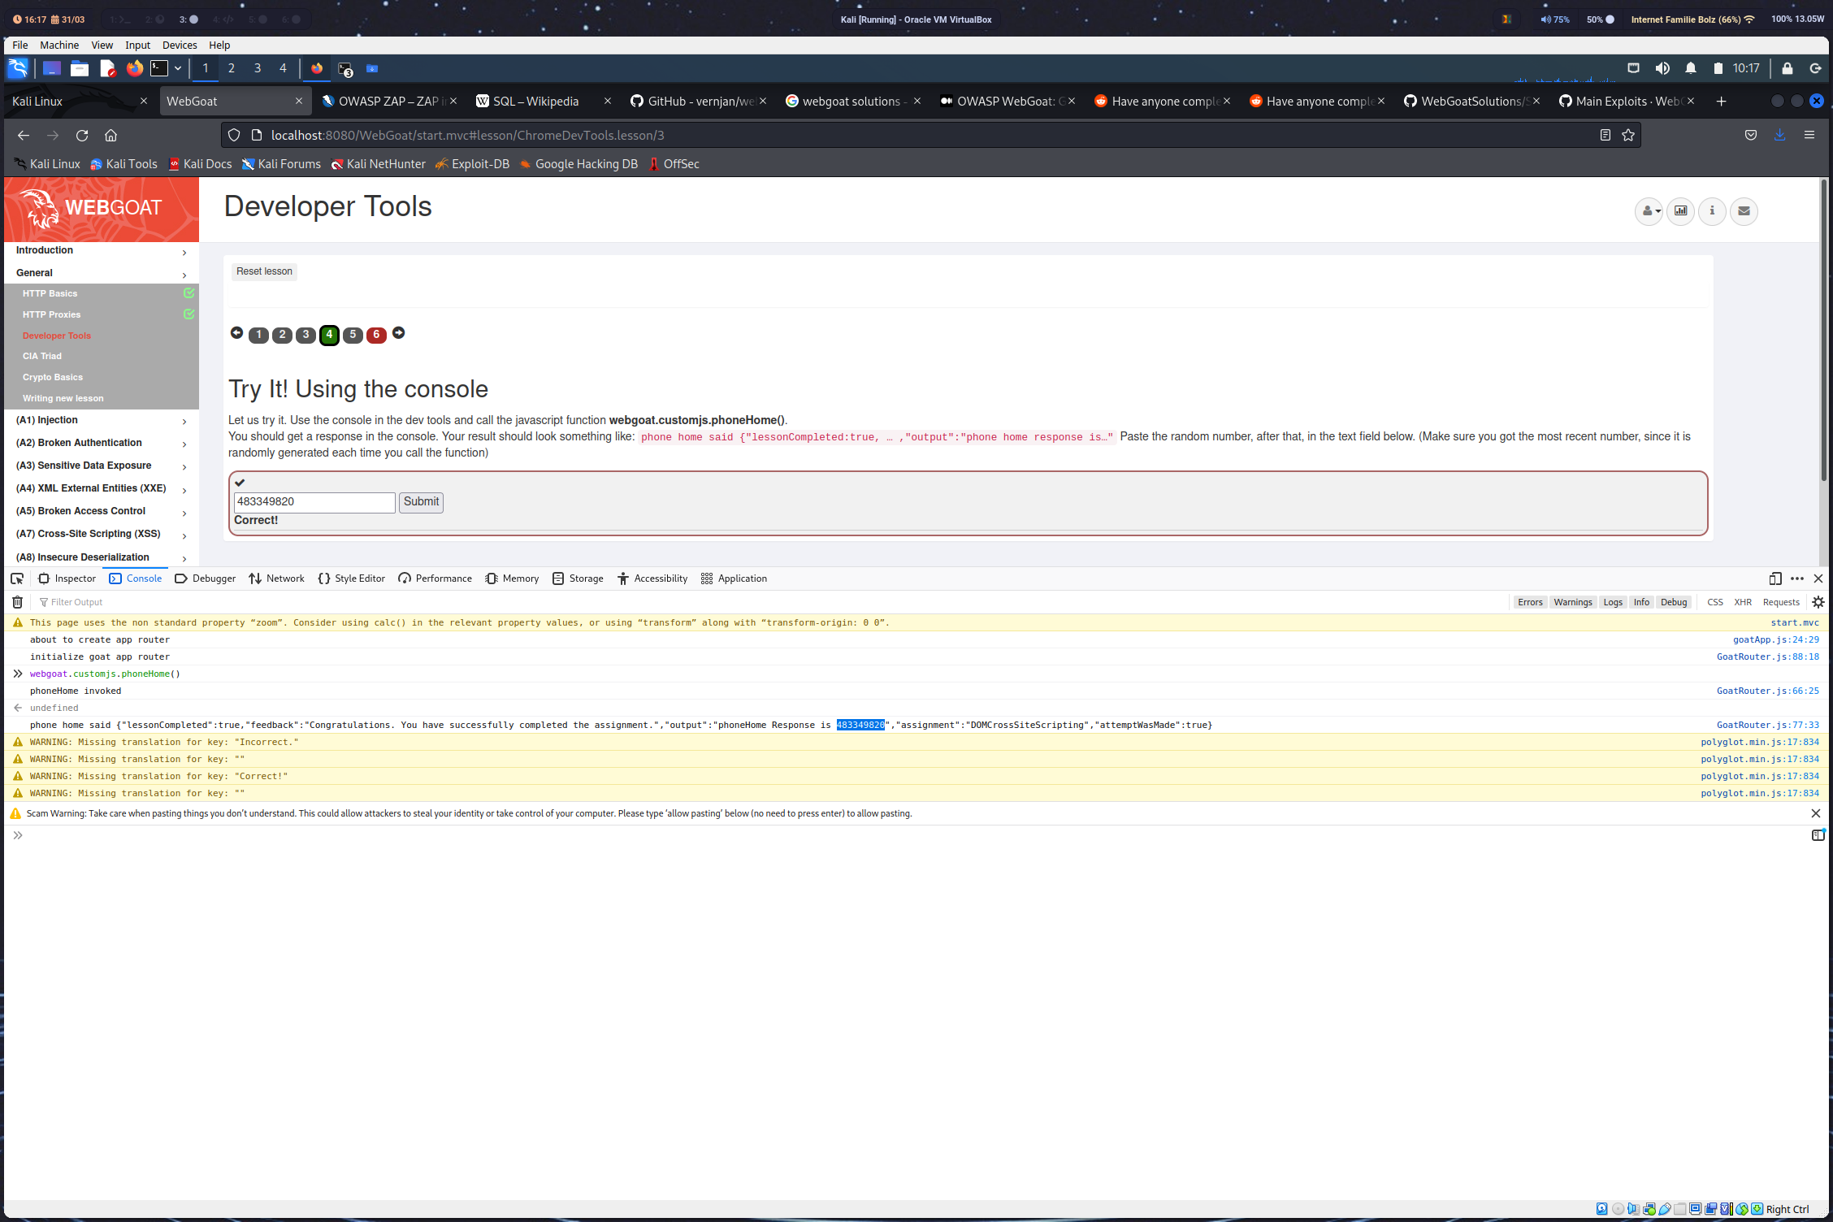The image size is (1833, 1222).
Task: Toggle XHR filter in console
Action: coord(1742,602)
